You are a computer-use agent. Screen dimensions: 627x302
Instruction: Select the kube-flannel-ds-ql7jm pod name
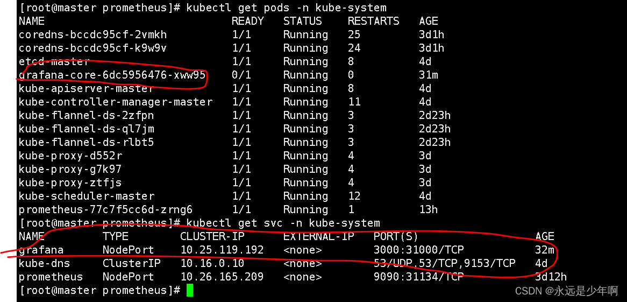(87, 129)
